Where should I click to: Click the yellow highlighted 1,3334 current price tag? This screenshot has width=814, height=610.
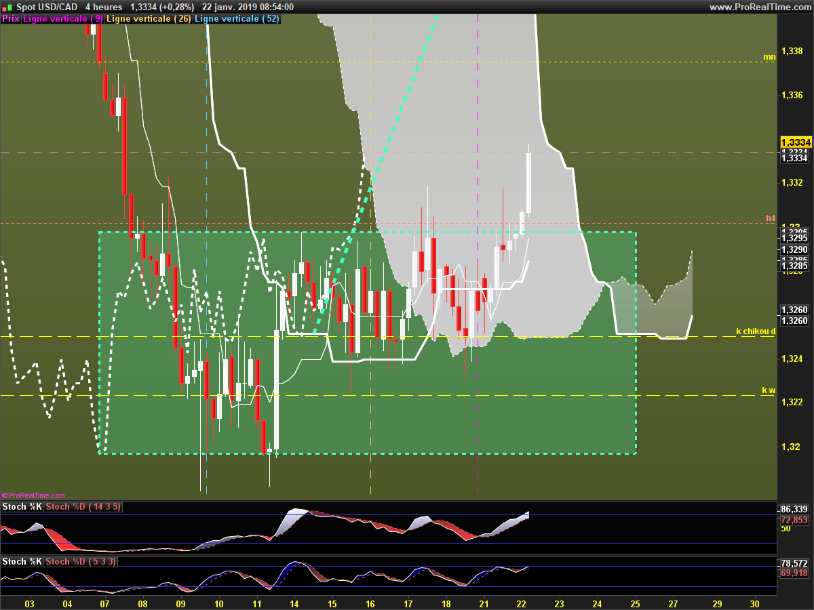pyautogui.click(x=796, y=142)
